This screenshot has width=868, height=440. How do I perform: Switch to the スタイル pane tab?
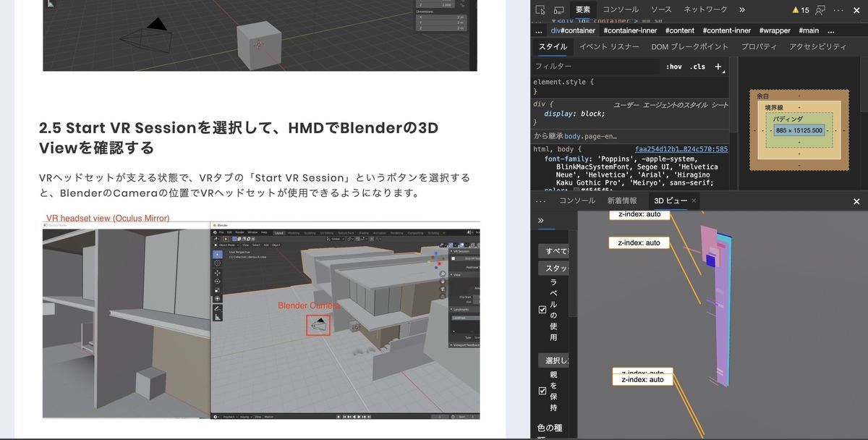click(x=553, y=47)
